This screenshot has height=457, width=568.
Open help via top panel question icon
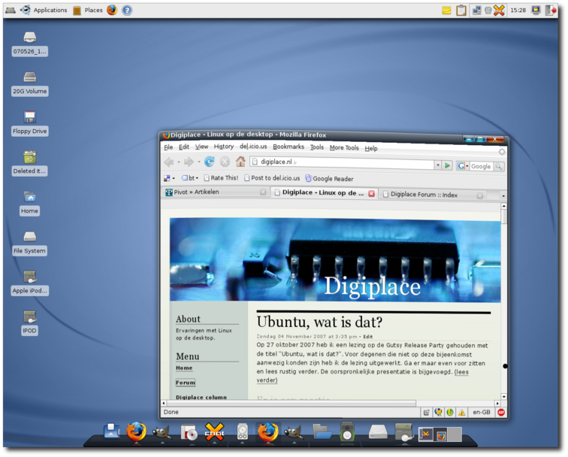127,11
